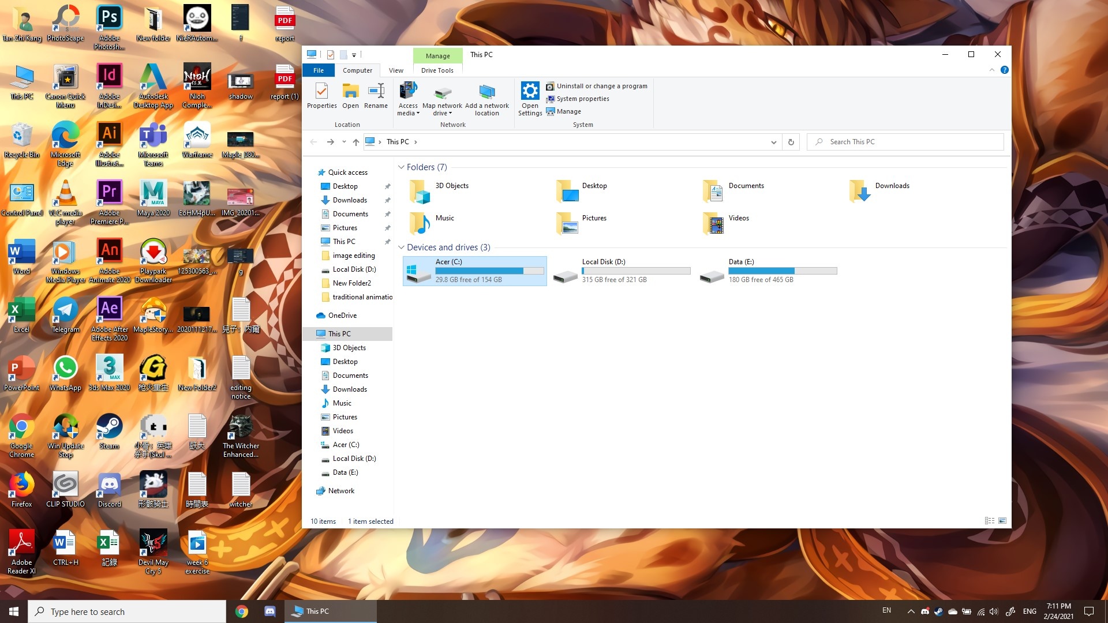Open the Explorer help question mark
1108x623 pixels.
tap(1004, 70)
